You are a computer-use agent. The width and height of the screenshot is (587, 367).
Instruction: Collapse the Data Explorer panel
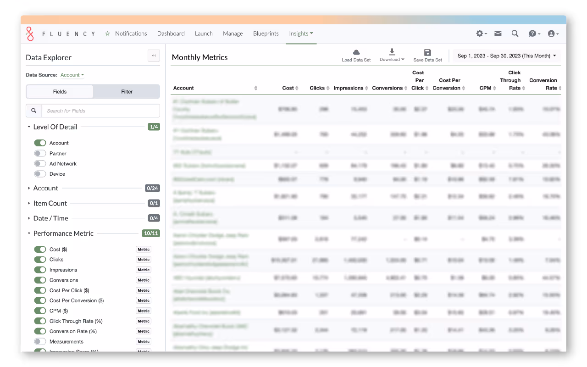point(154,56)
